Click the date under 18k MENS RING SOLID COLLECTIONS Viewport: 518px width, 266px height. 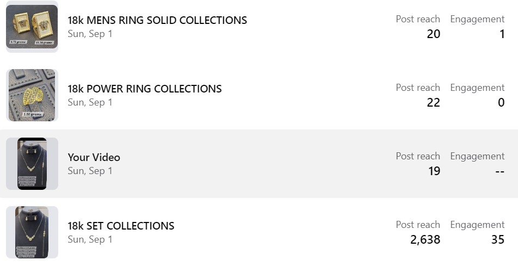[90, 34]
